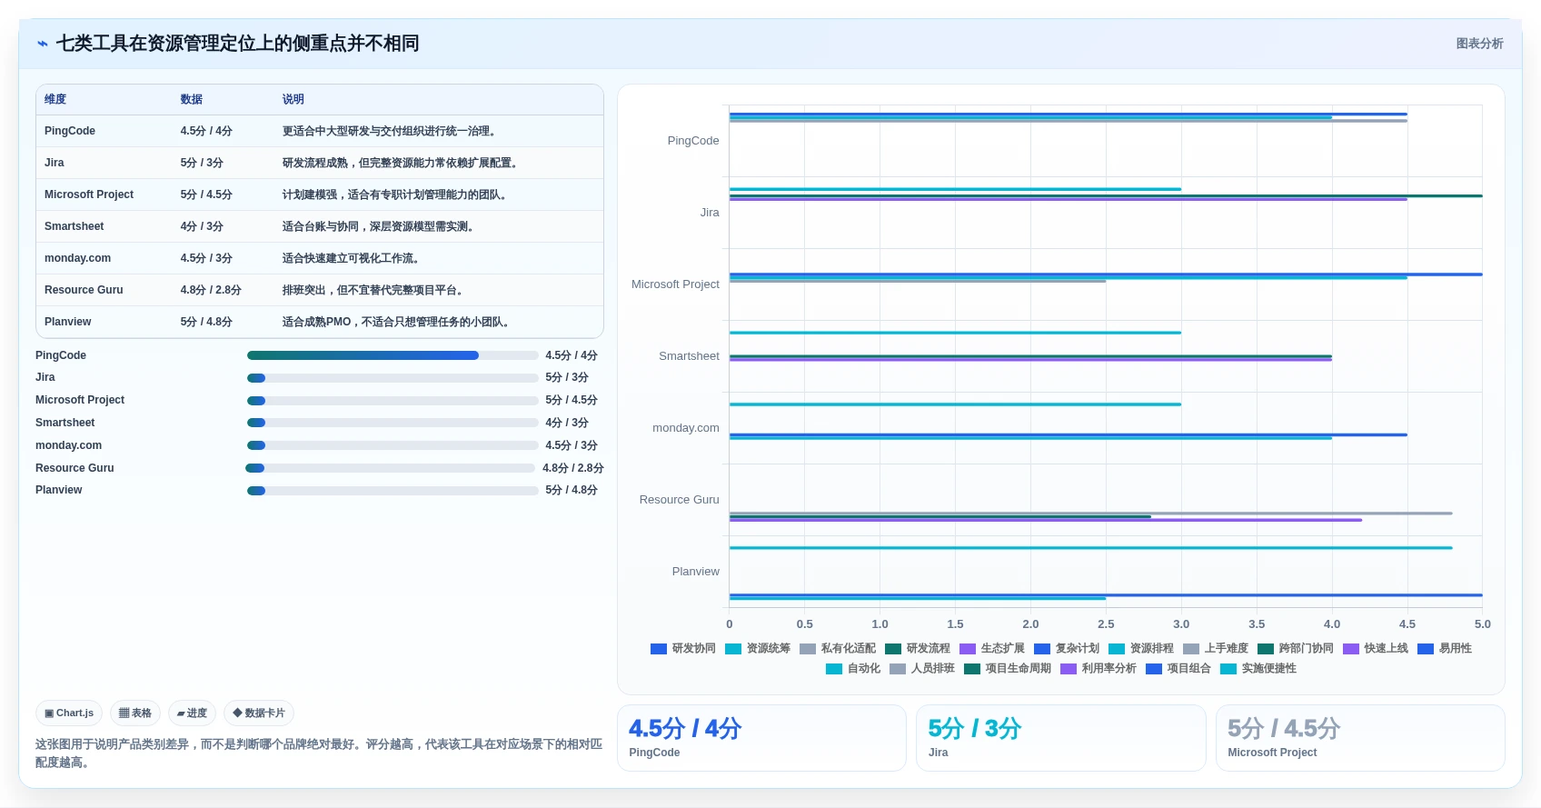Open the PingCode 4.5分 / 4分 data card

pos(761,738)
